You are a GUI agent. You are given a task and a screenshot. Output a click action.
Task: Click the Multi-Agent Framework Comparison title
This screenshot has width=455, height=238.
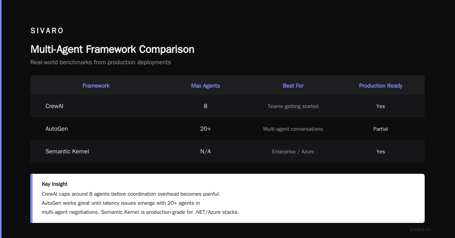112,49
